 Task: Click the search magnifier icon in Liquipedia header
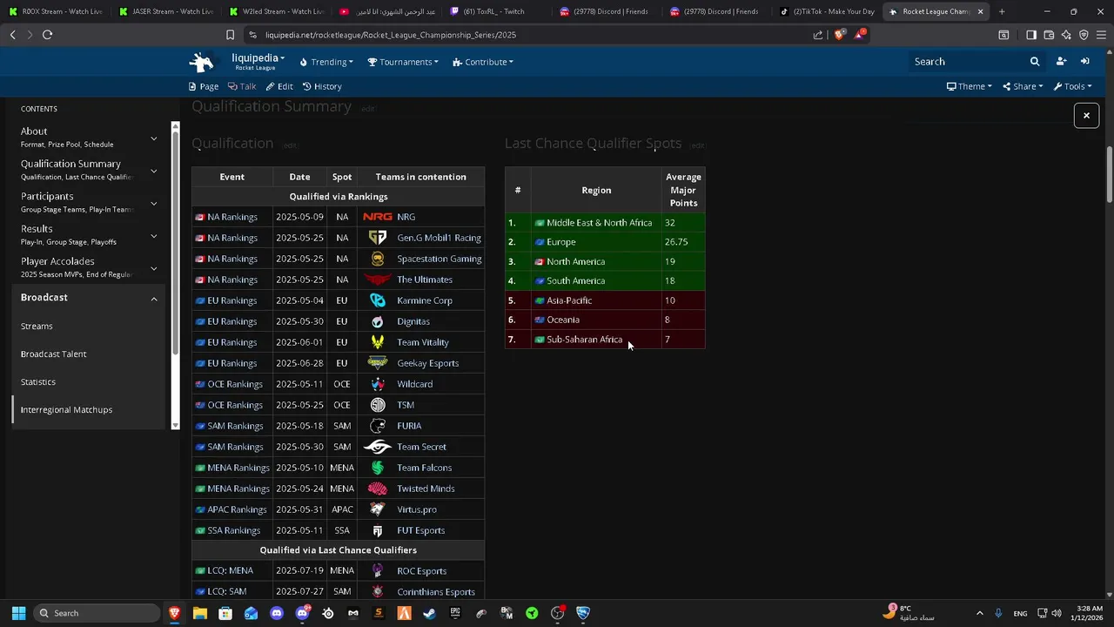click(x=1035, y=62)
